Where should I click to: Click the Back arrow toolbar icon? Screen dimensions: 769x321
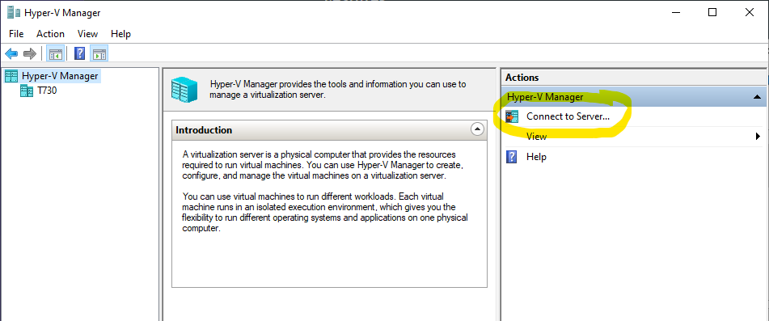click(x=11, y=53)
